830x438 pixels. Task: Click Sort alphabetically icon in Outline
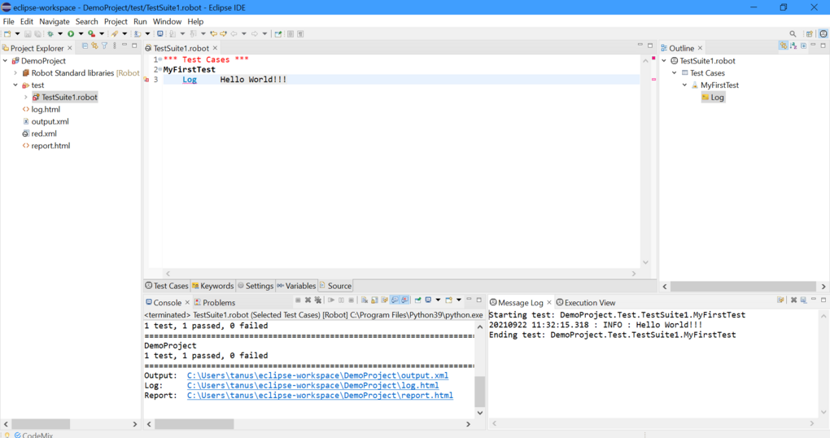793,46
